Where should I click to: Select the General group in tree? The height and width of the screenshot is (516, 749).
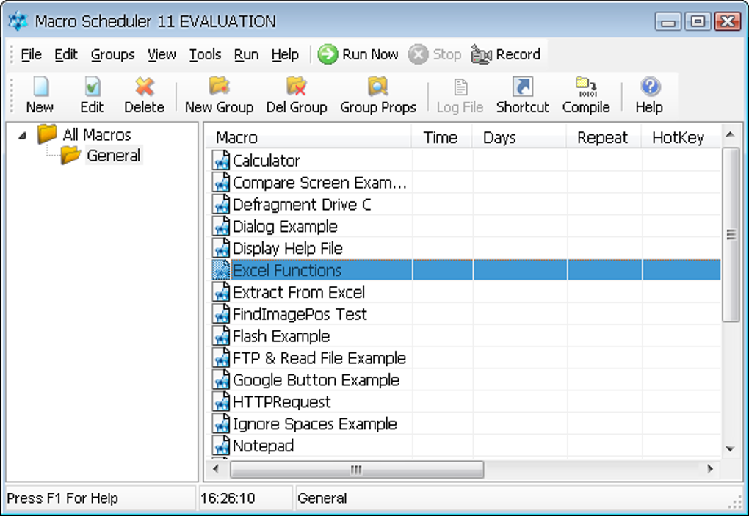[114, 156]
